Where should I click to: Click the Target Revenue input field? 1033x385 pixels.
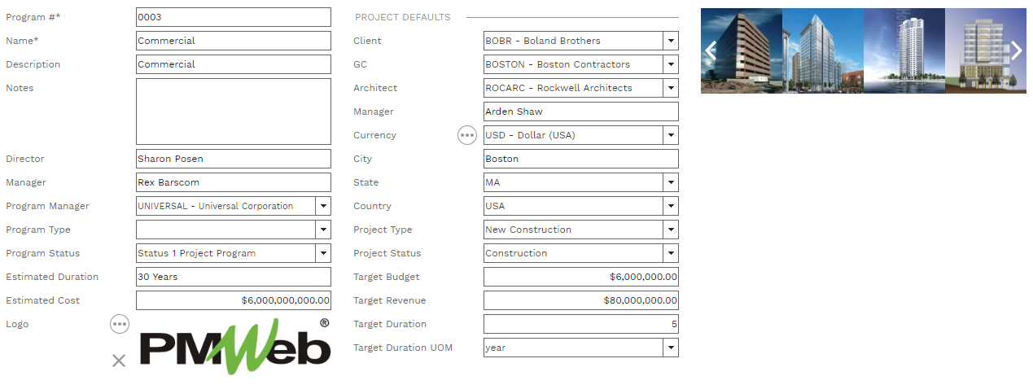[x=580, y=300]
